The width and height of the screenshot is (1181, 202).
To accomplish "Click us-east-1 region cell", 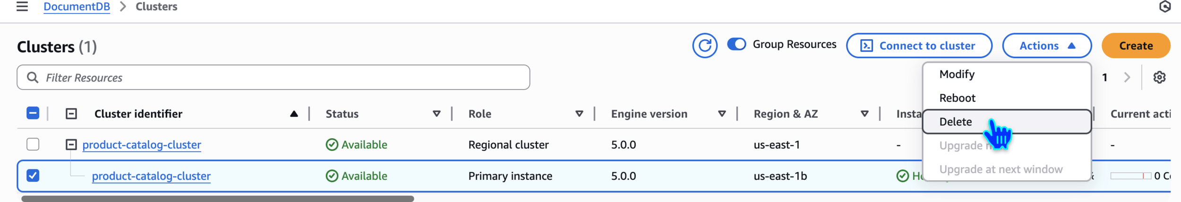I will pyautogui.click(x=777, y=145).
